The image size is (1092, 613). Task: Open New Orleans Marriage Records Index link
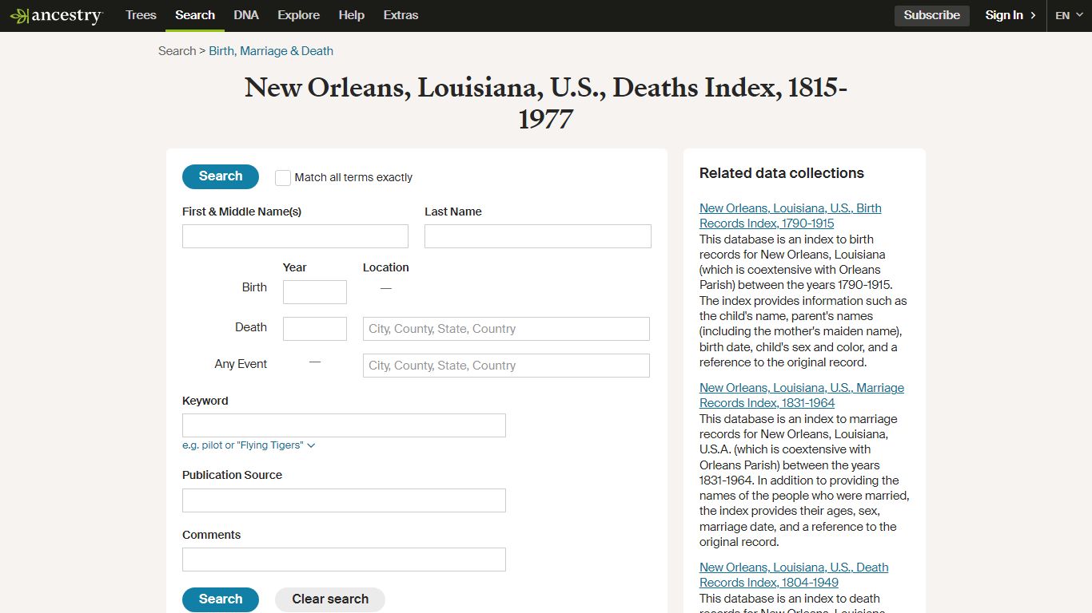click(x=801, y=395)
